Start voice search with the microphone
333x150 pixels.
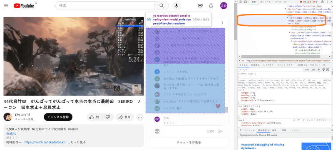[176, 5]
